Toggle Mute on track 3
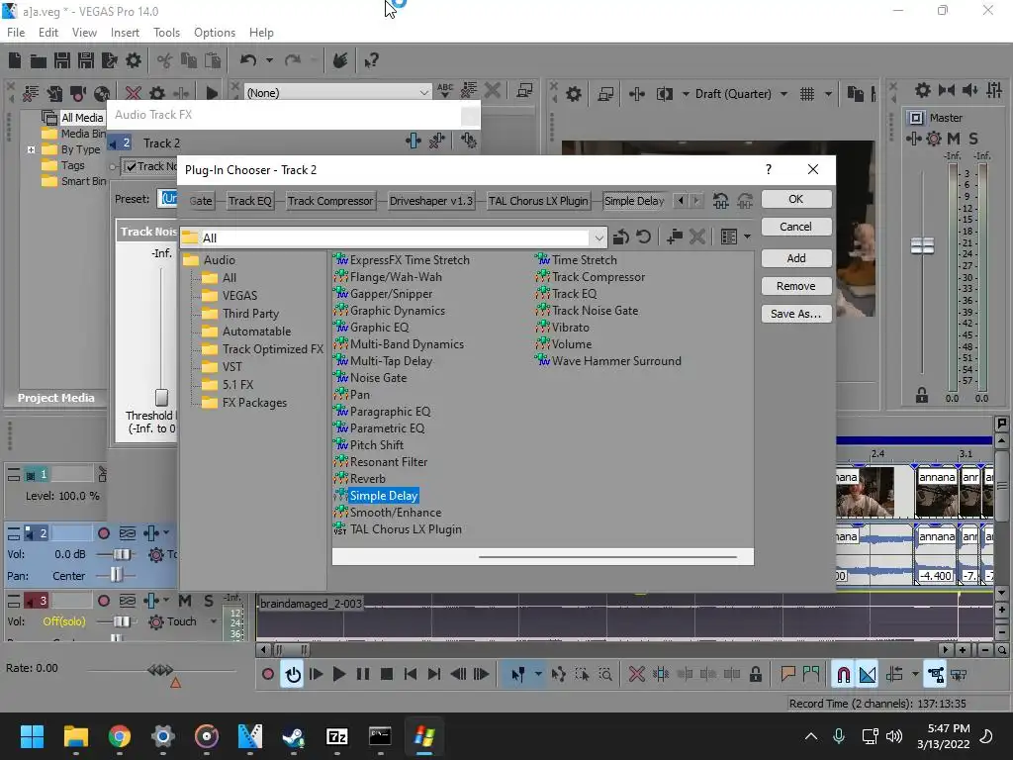This screenshot has width=1013, height=760. pyautogui.click(x=185, y=601)
